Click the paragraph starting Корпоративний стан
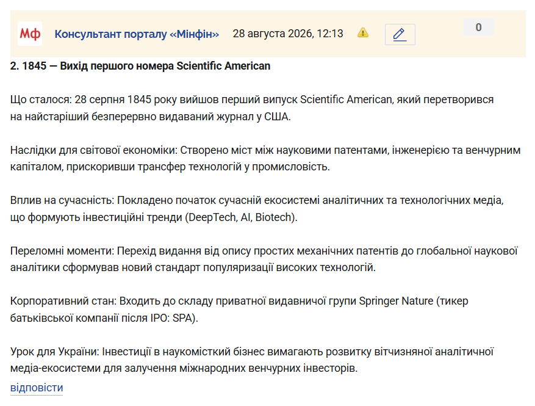The height and width of the screenshot is (406, 535). [x=239, y=310]
